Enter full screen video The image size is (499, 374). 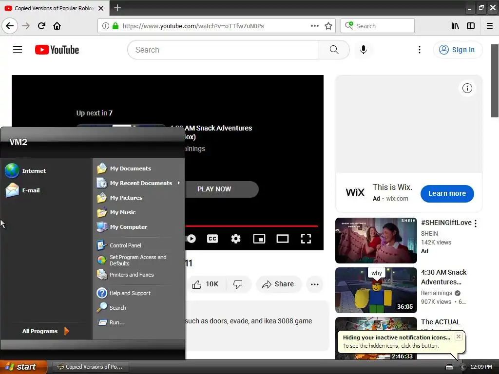click(x=306, y=239)
